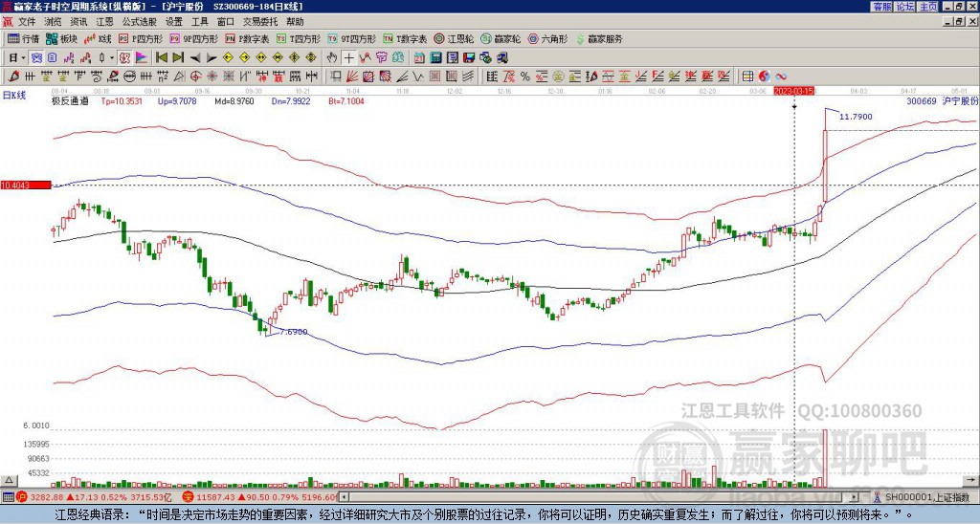
Task: Open the P数字表 table
Action: pyautogui.click(x=248, y=38)
